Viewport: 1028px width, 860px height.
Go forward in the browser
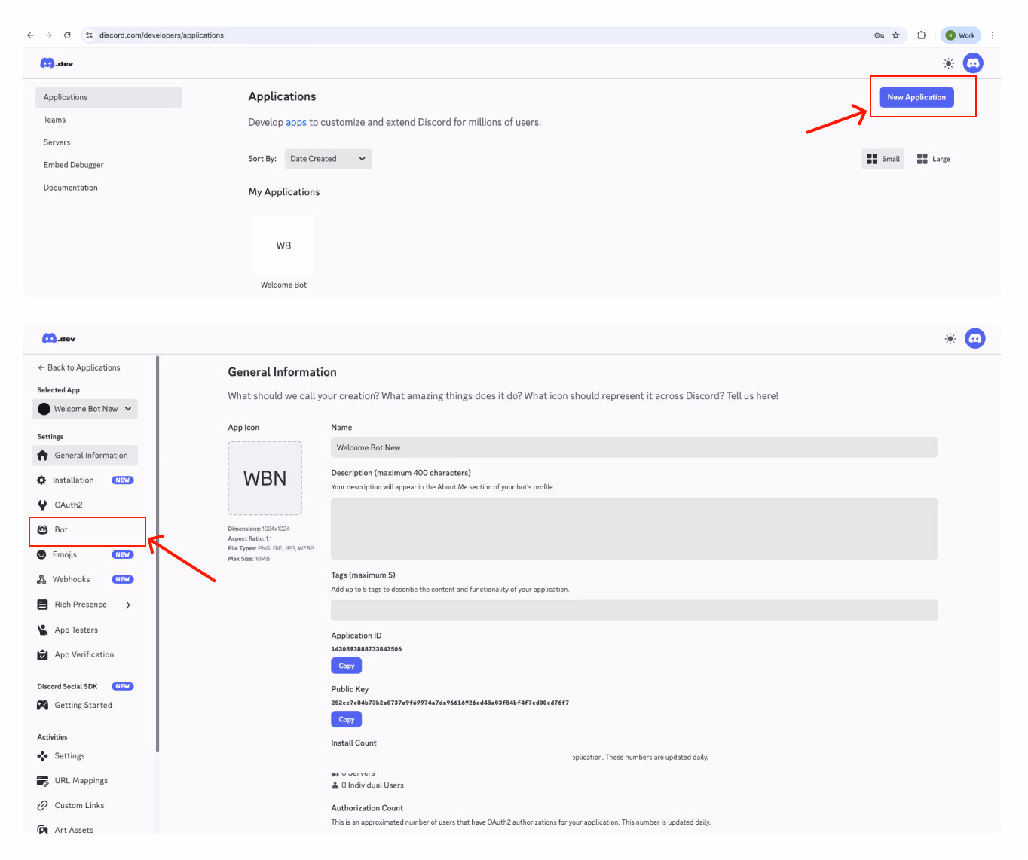click(49, 35)
